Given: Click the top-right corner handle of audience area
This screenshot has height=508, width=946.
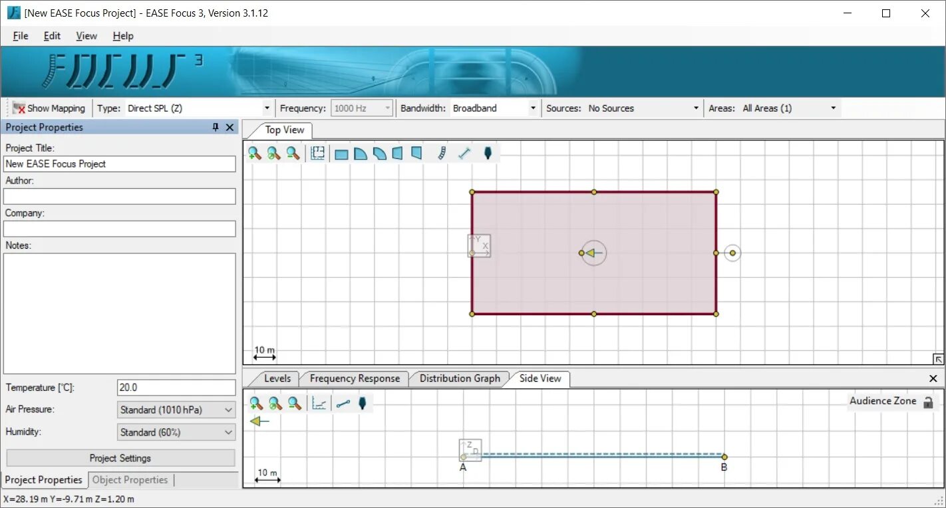Looking at the screenshot, I should point(716,192).
